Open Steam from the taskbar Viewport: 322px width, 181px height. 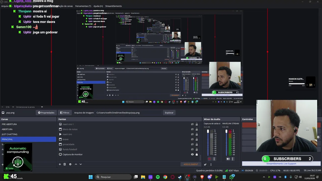180,177
